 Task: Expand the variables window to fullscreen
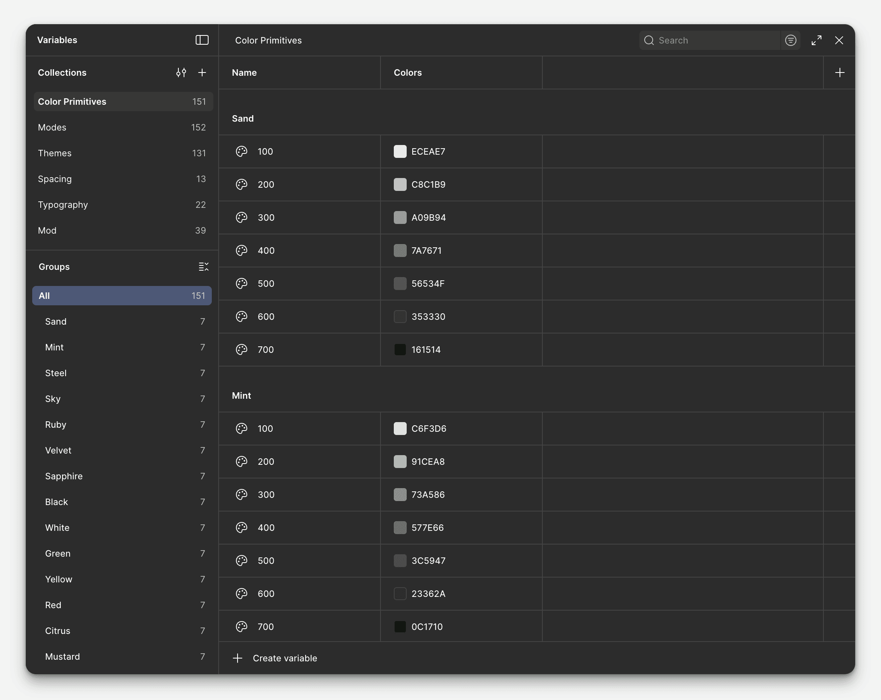pyautogui.click(x=816, y=40)
